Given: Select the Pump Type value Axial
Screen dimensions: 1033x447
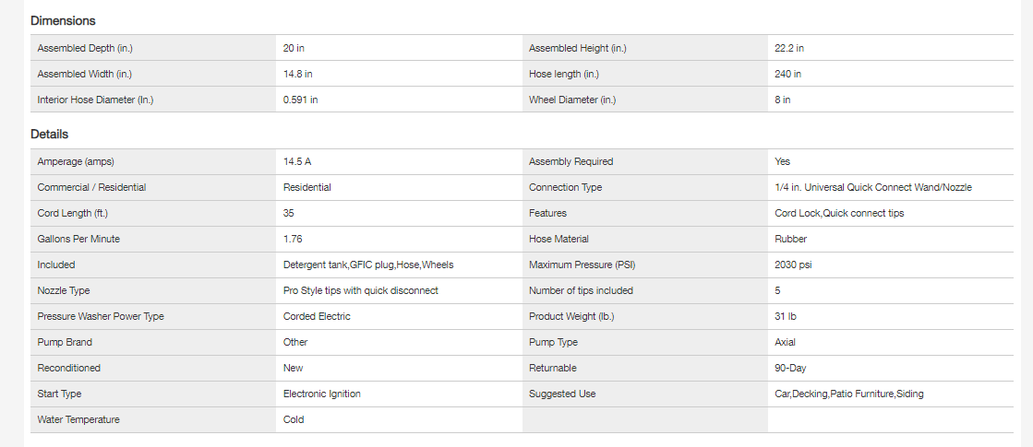Looking at the screenshot, I should pyautogui.click(x=786, y=343).
